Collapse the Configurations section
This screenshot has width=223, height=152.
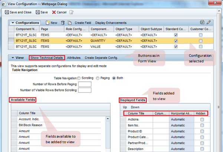[x=13, y=23]
